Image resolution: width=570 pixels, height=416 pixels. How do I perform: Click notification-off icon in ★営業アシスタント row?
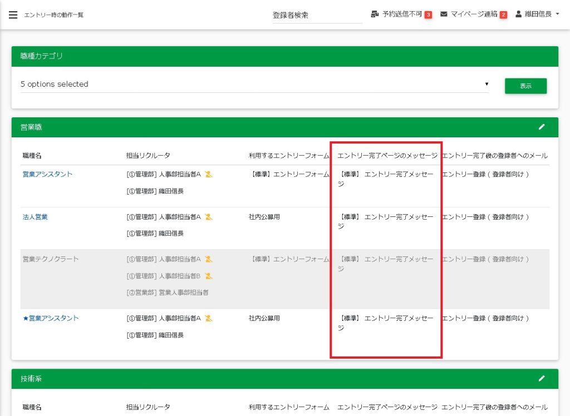tap(209, 319)
